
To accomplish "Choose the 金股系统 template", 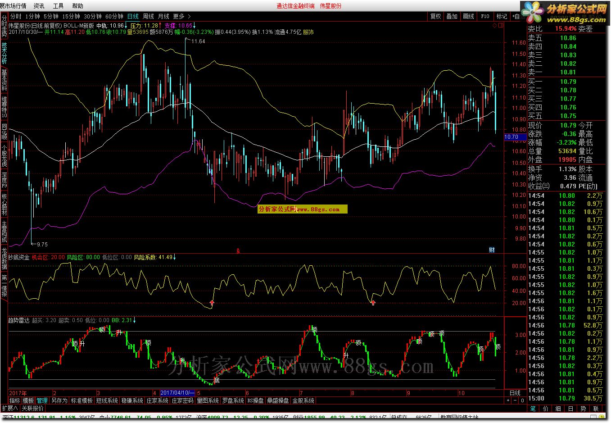I will point(303,400).
